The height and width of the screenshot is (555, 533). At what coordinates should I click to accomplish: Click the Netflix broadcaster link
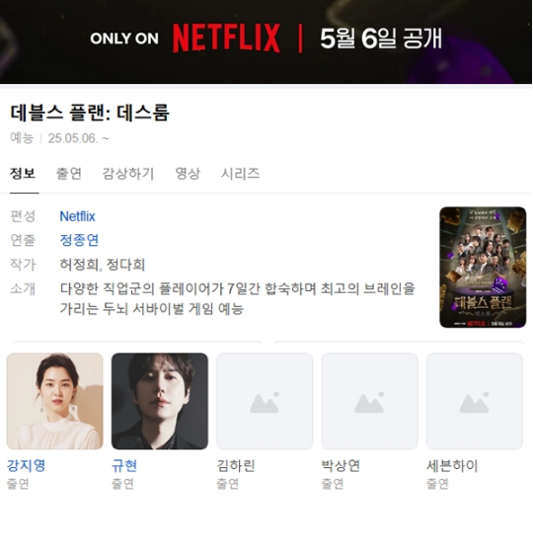(77, 216)
